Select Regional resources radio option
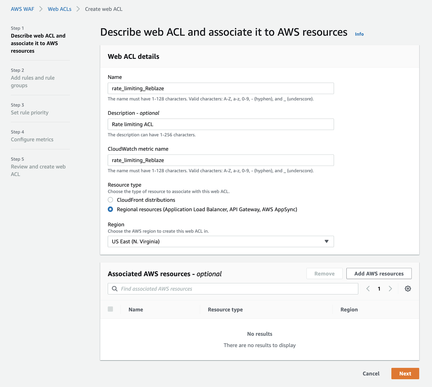This screenshot has height=387, width=432. [x=110, y=209]
